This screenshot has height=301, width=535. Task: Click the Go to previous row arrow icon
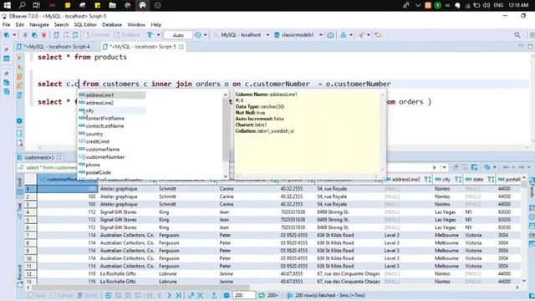tap(160, 295)
